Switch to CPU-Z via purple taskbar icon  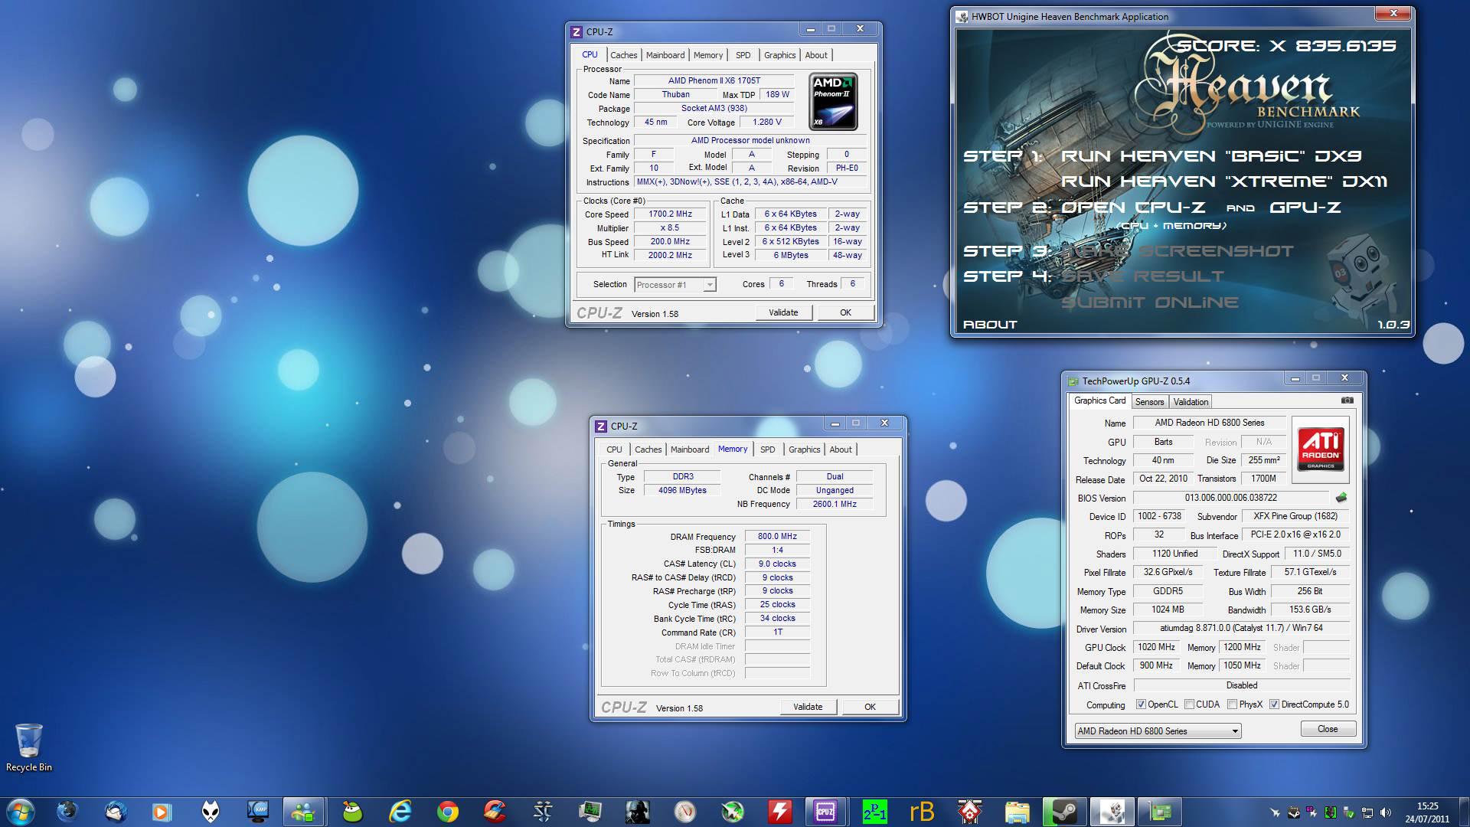pos(825,811)
